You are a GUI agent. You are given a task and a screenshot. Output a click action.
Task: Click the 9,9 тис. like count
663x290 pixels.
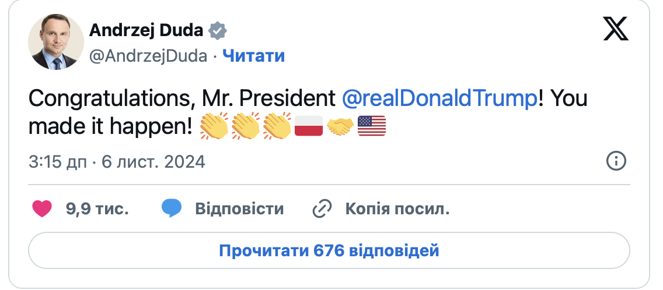point(97,208)
